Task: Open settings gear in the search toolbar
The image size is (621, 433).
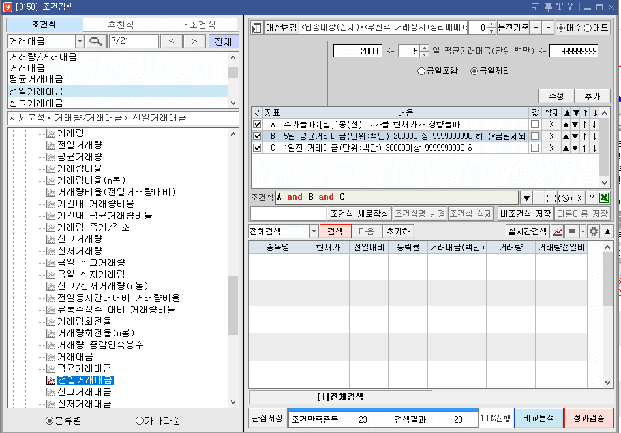Action: point(594,231)
